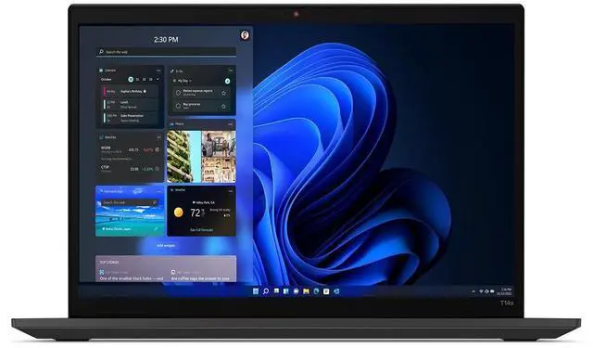593x348 pixels.
Task: Open the all-day birthday calendar event
Action: pyautogui.click(x=131, y=92)
